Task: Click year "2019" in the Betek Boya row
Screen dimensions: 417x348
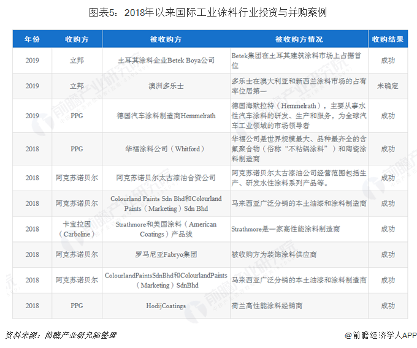Action: coord(32,61)
